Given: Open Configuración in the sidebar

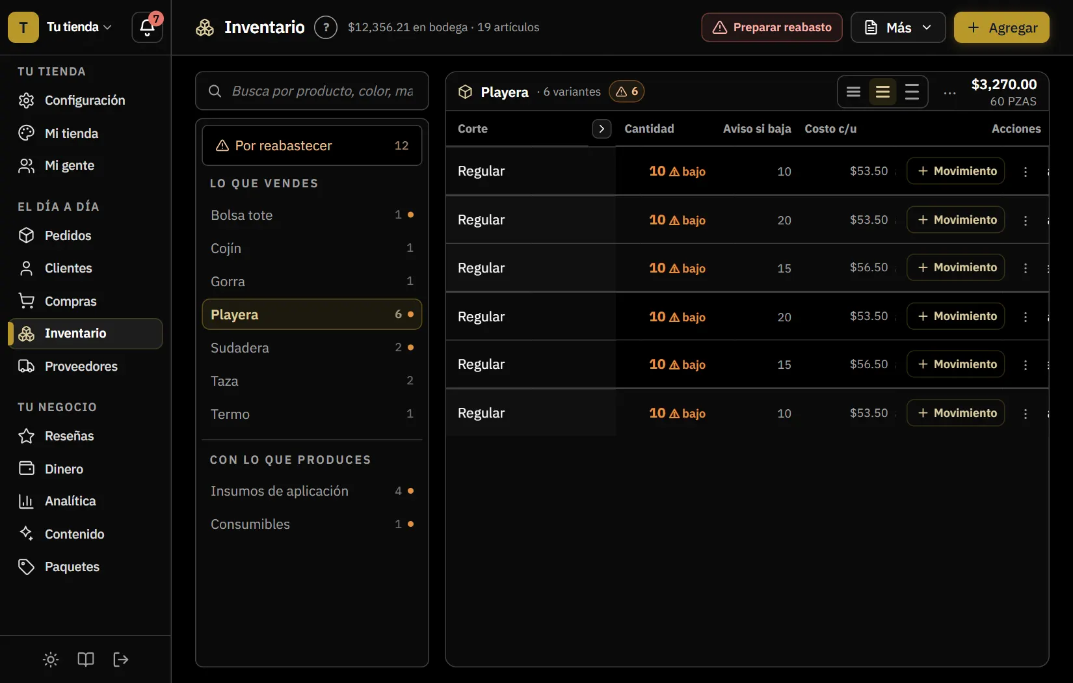Looking at the screenshot, I should click(85, 100).
